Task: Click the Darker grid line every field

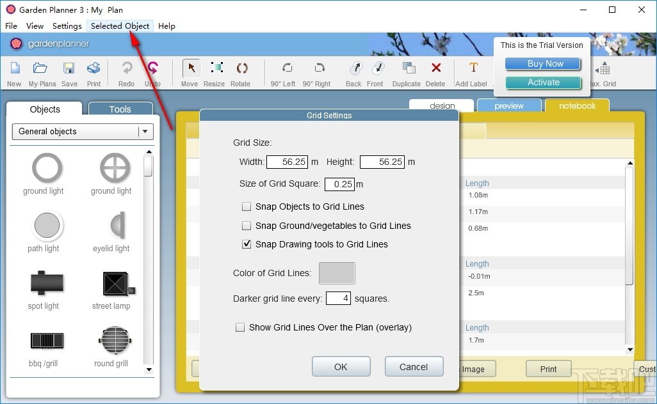Action: pos(338,298)
